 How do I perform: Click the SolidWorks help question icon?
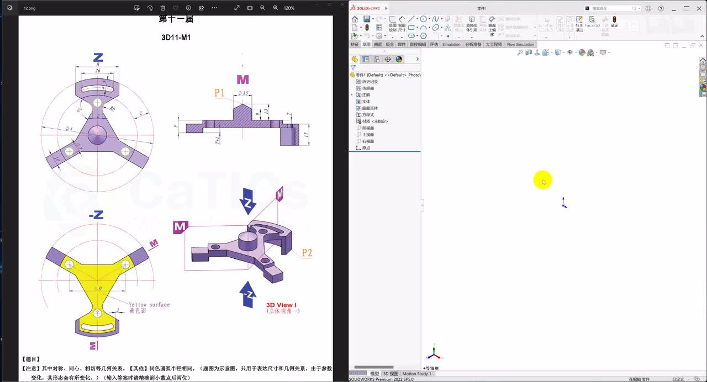pos(661,9)
